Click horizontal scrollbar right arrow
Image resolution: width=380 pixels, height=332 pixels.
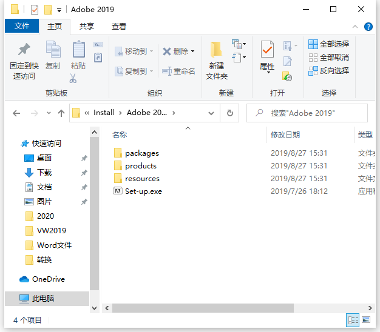click(x=370, y=308)
